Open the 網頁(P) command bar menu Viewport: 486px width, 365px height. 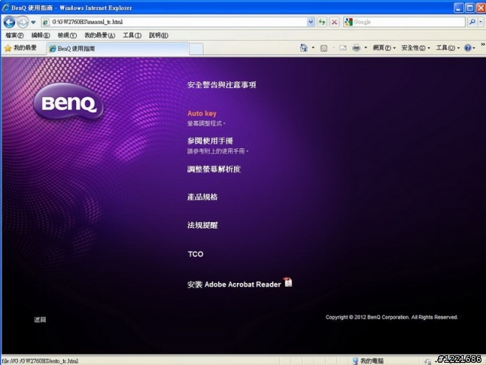pyautogui.click(x=384, y=48)
